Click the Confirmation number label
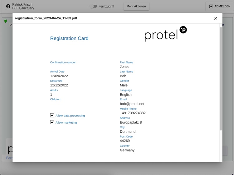Viewport: 234px width, 175px height. [63, 62]
